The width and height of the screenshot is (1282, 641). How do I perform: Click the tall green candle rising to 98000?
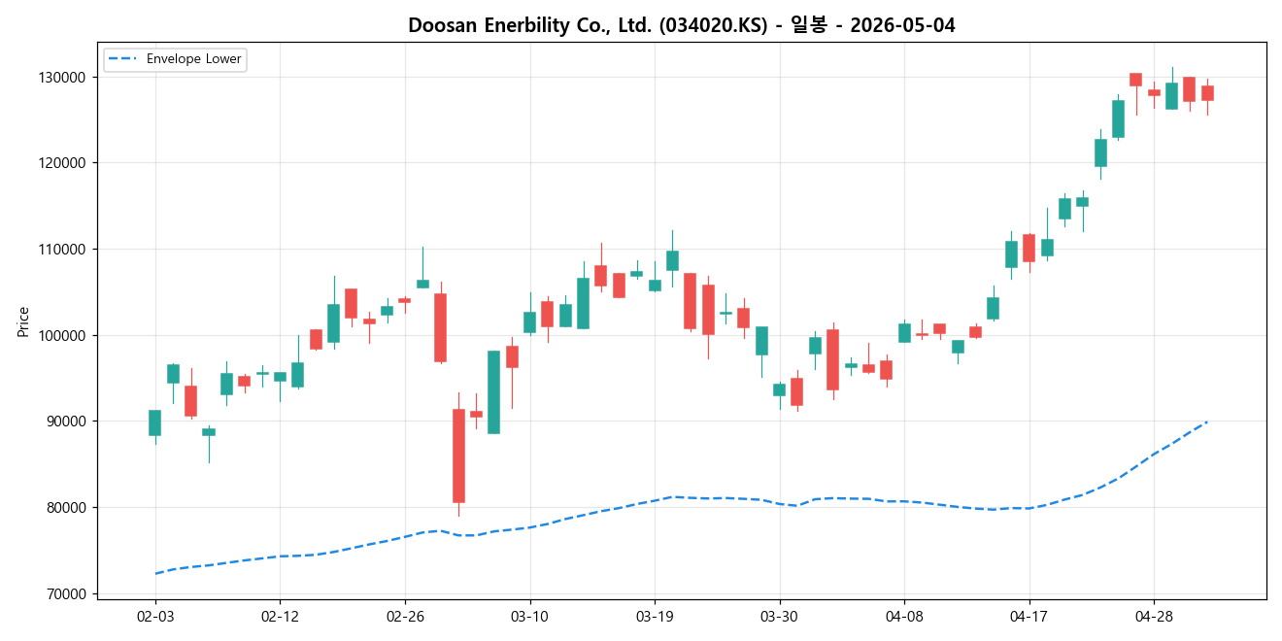pos(493,392)
